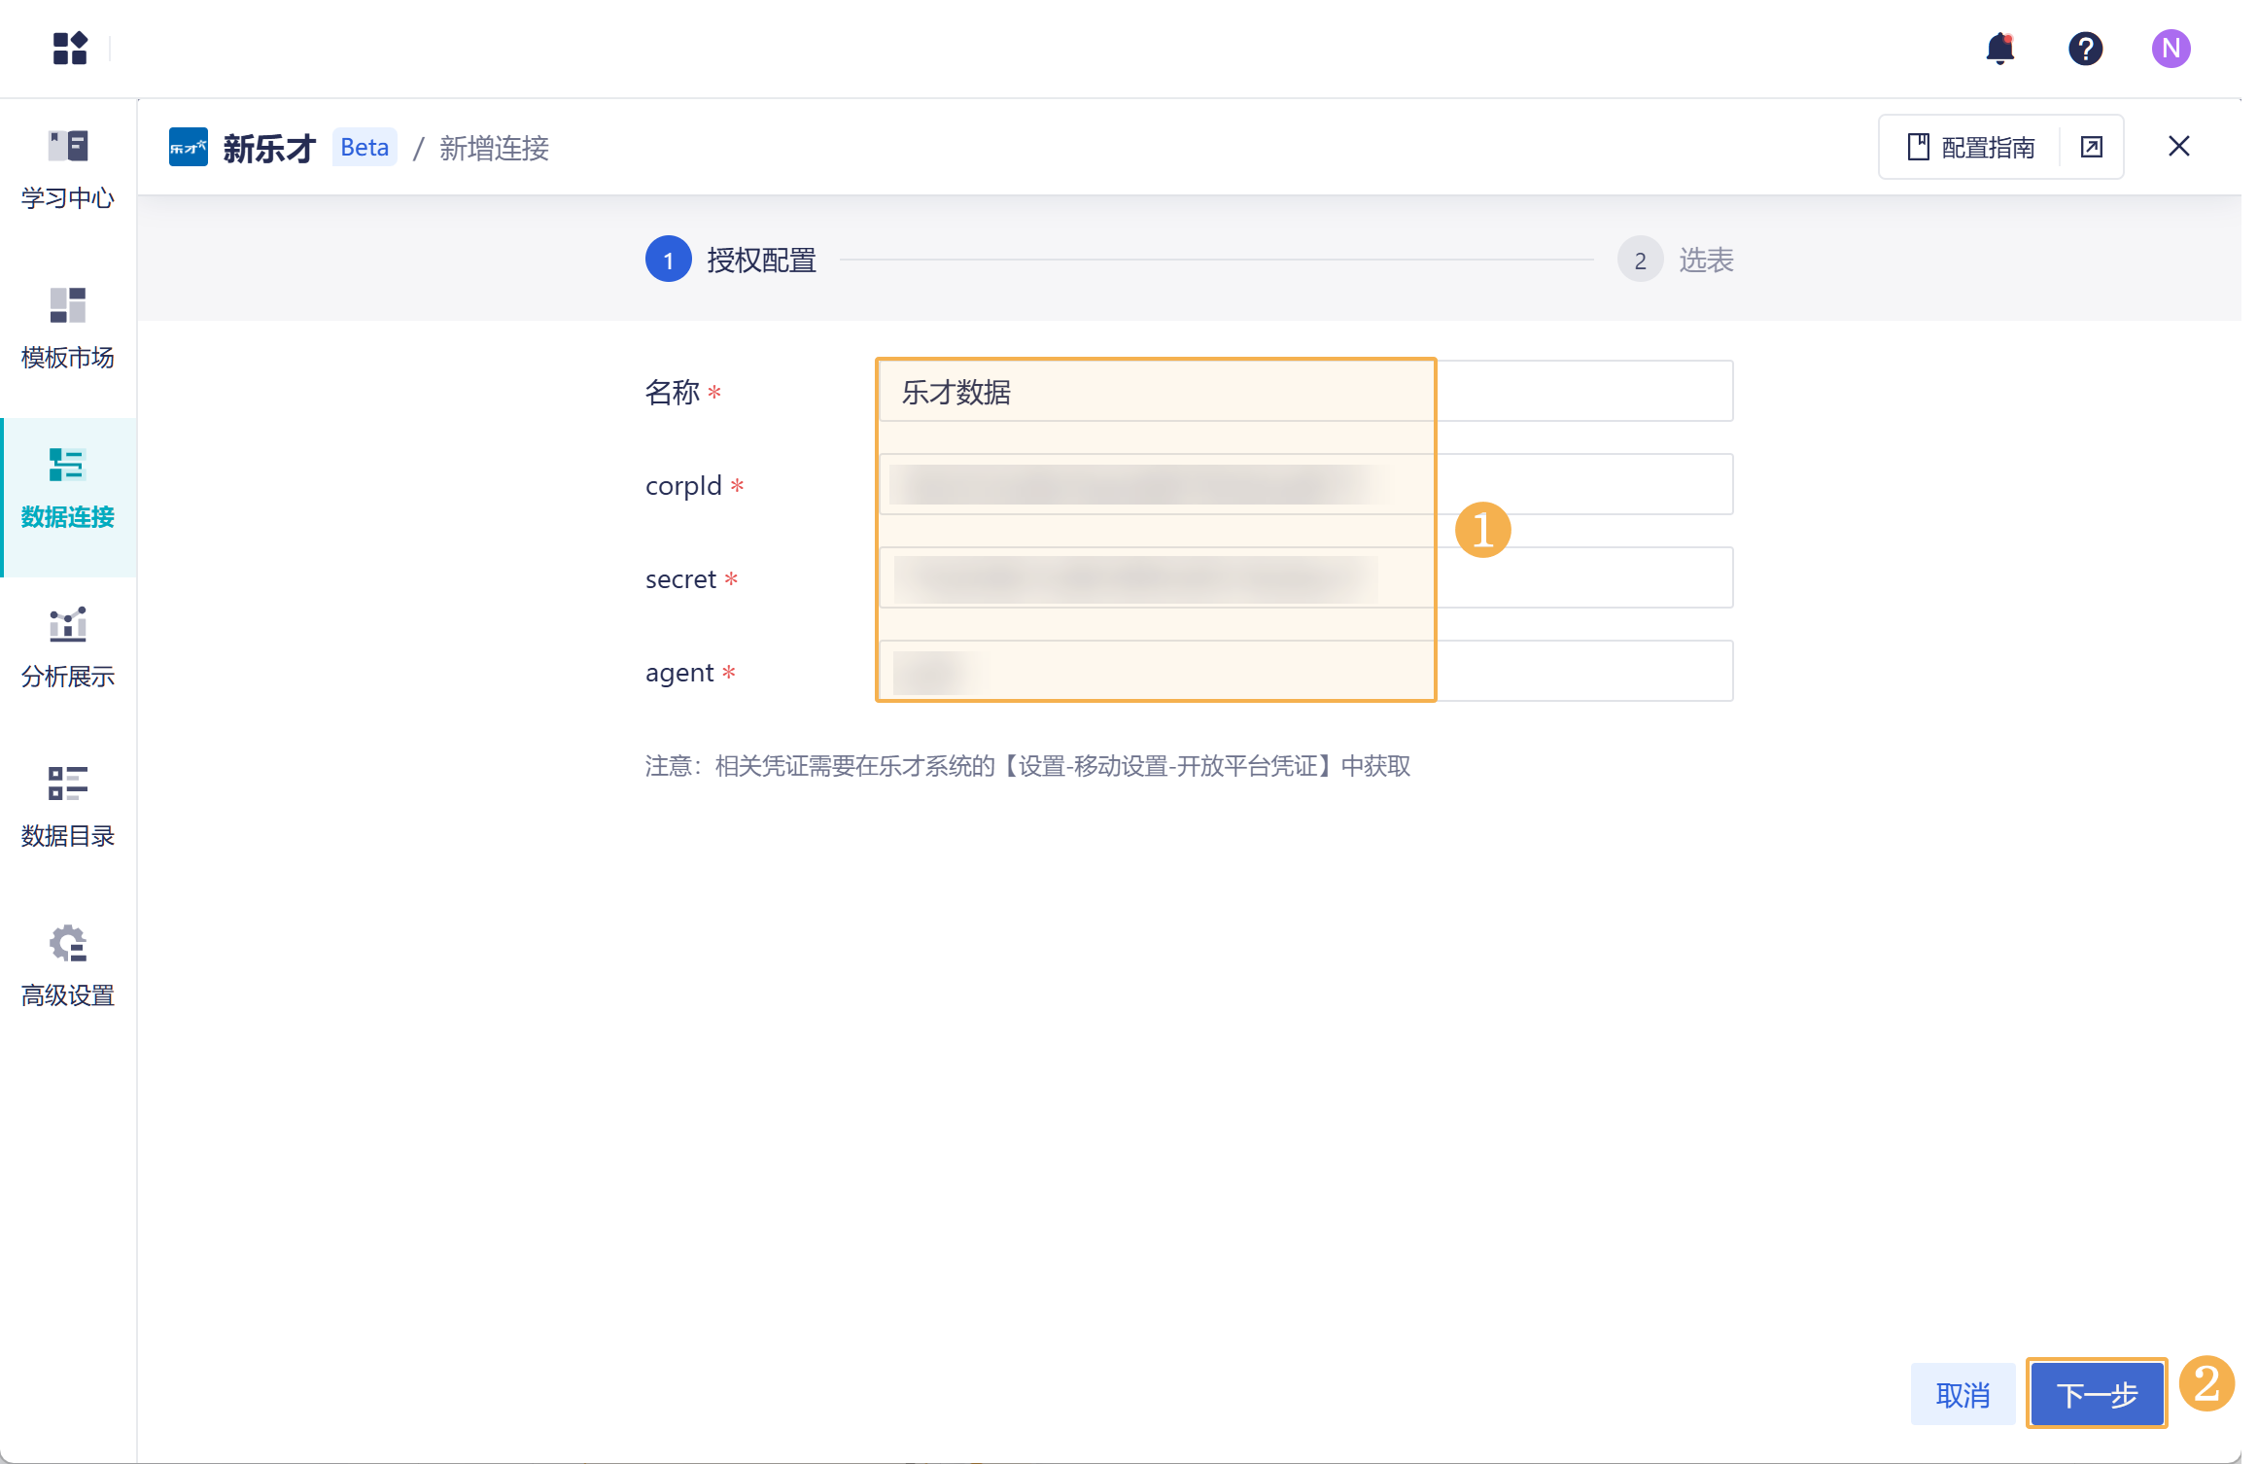Focus the 名称 input field
Image resolution: width=2258 pixels, height=1464 pixels.
point(1304,391)
